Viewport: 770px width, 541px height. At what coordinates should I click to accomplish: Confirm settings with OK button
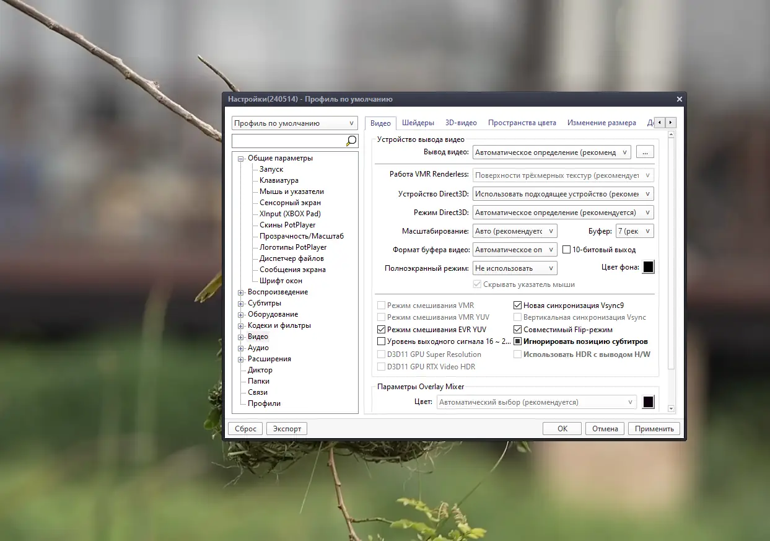tap(562, 429)
